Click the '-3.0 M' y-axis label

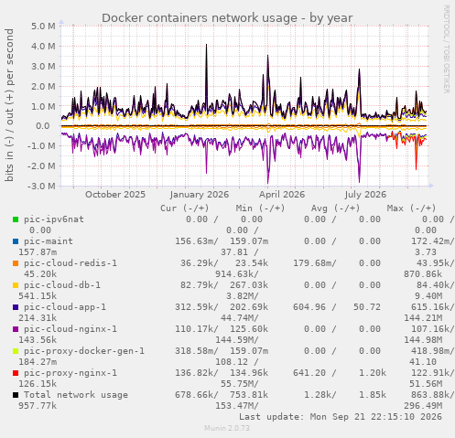tap(41, 186)
